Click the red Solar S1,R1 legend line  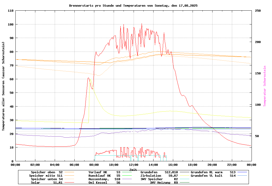[69, 183]
